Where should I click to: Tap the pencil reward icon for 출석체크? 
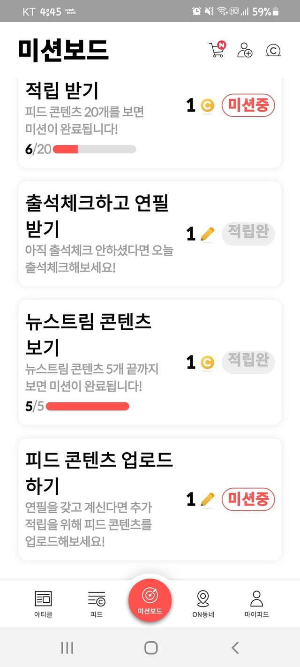pos(207,234)
